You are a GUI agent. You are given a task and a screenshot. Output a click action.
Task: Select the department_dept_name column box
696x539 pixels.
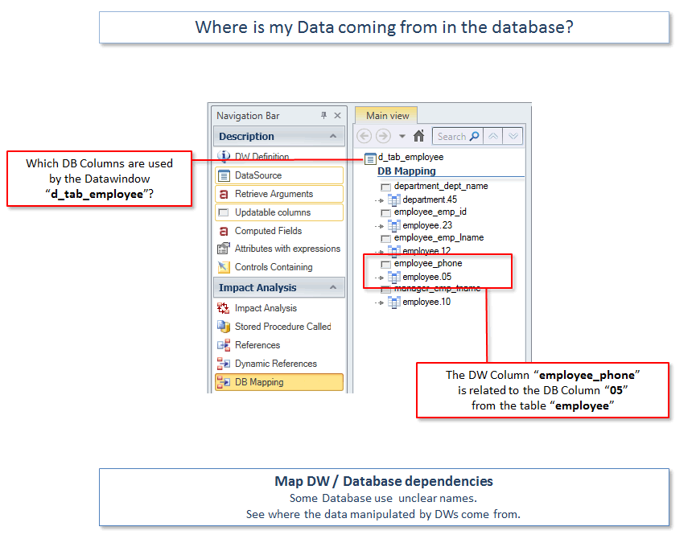(386, 187)
